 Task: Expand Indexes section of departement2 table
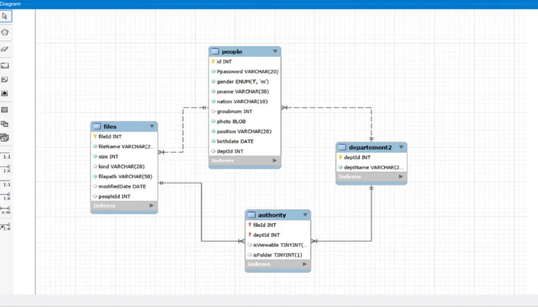click(x=401, y=177)
